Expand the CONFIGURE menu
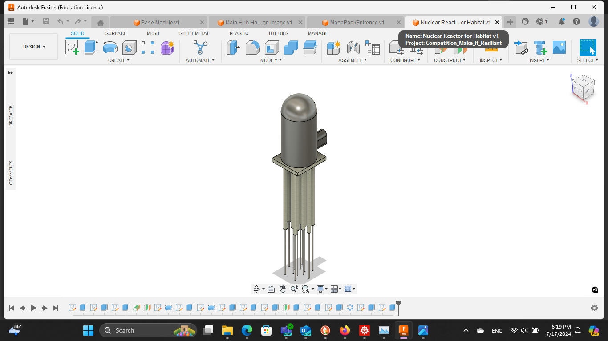608x341 pixels. pos(405,60)
